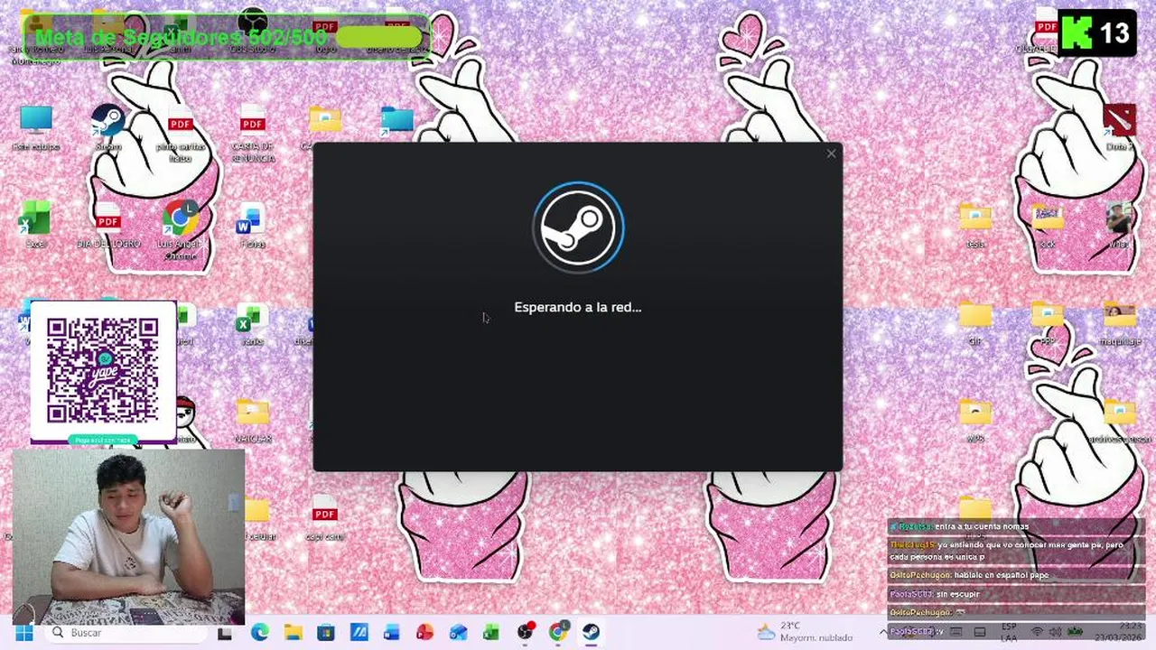Open Windows Start menu

pyautogui.click(x=24, y=633)
